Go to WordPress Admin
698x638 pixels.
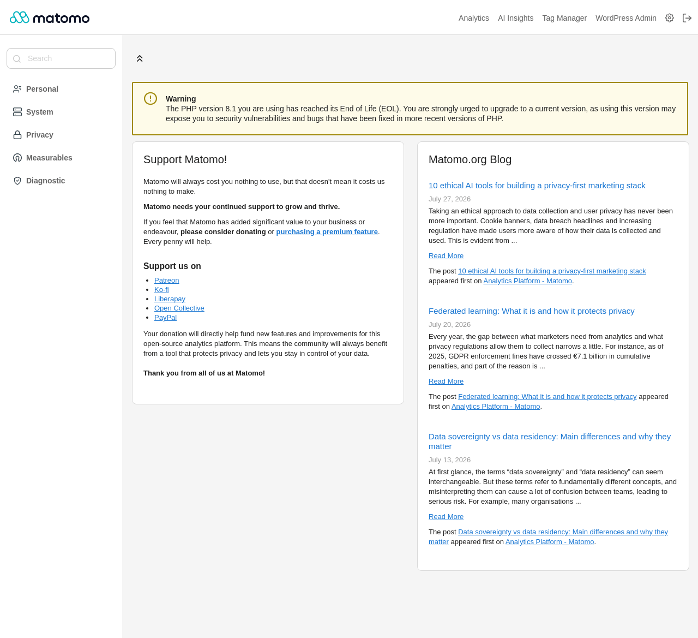coord(626,18)
